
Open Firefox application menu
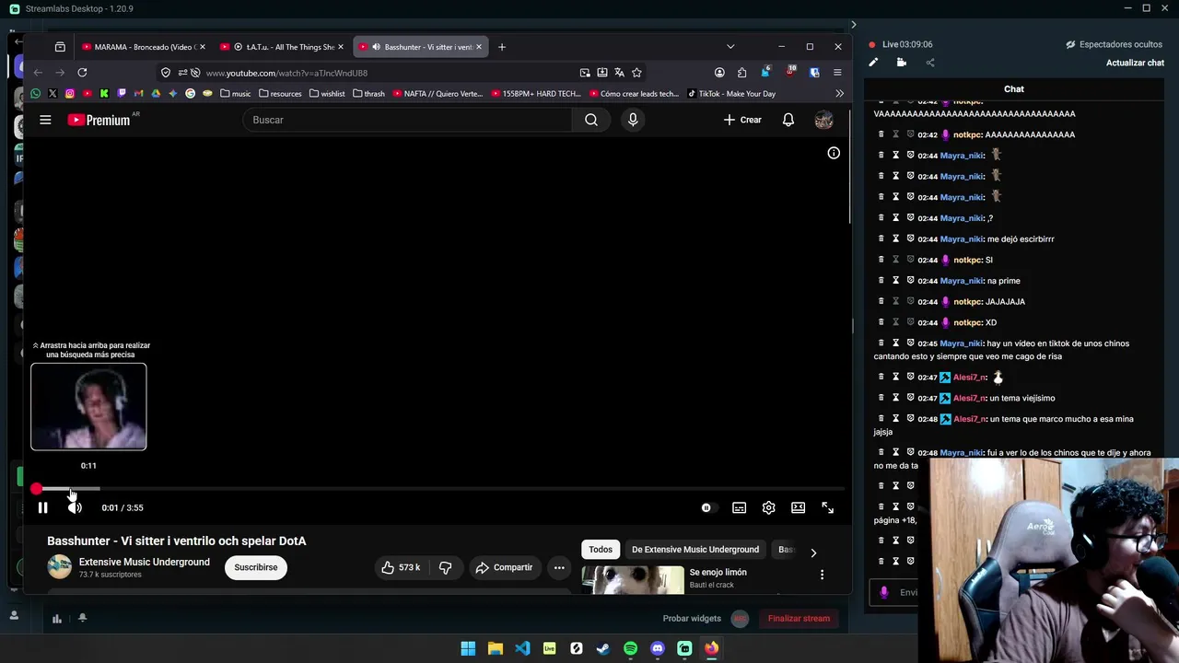[x=836, y=73]
